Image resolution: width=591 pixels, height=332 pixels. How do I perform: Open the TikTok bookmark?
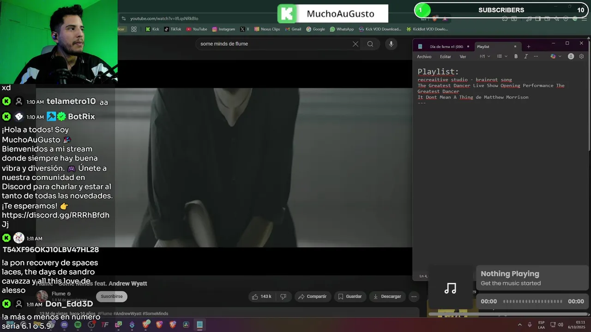click(x=173, y=29)
